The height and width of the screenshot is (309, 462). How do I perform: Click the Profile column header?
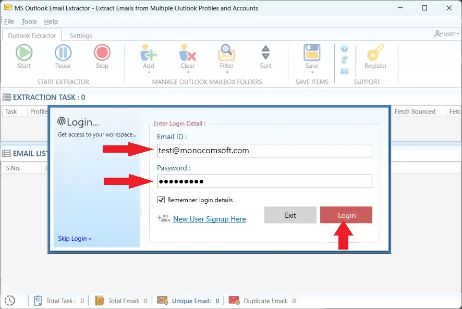coord(38,112)
